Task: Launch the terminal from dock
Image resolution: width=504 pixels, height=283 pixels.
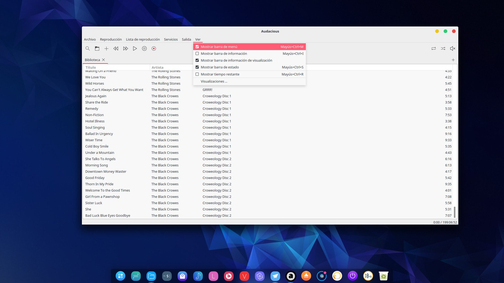Action: (167, 276)
